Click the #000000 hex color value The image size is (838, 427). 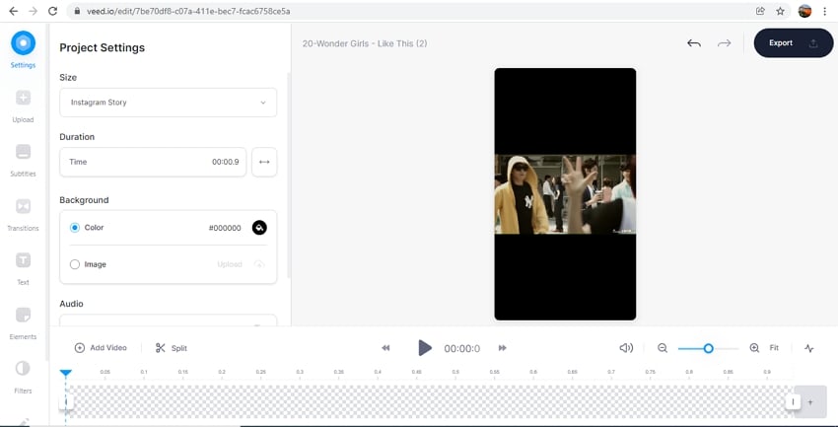click(225, 228)
